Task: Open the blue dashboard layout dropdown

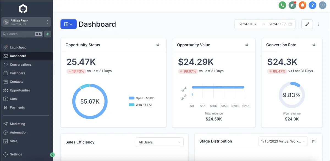Action: [x=68, y=24]
